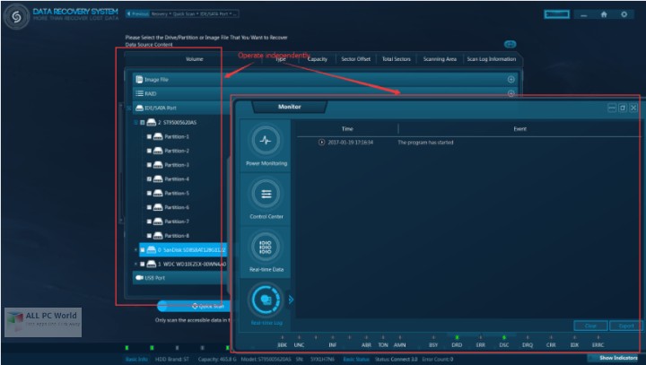
Task: Click the Event column header in Monitor
Action: pyautogui.click(x=519, y=129)
